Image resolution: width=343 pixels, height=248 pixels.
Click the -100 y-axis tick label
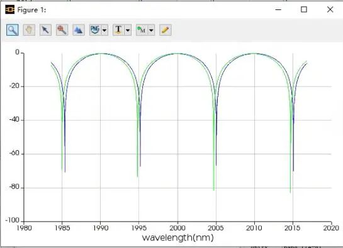[13, 220]
